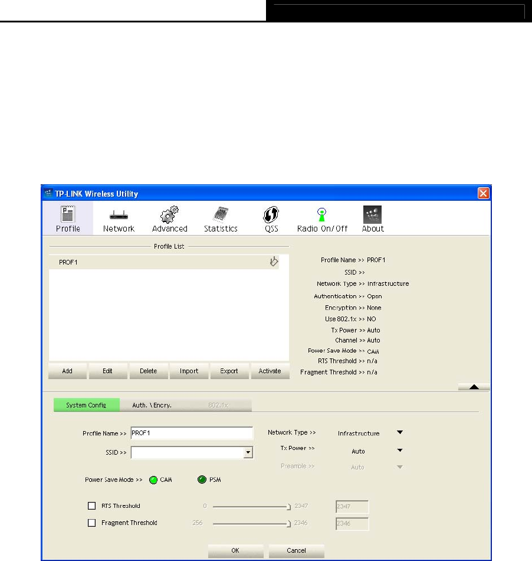
Task: Click the 'Use 802.1x >> NO' detail text
Action: pyautogui.click(x=350, y=319)
